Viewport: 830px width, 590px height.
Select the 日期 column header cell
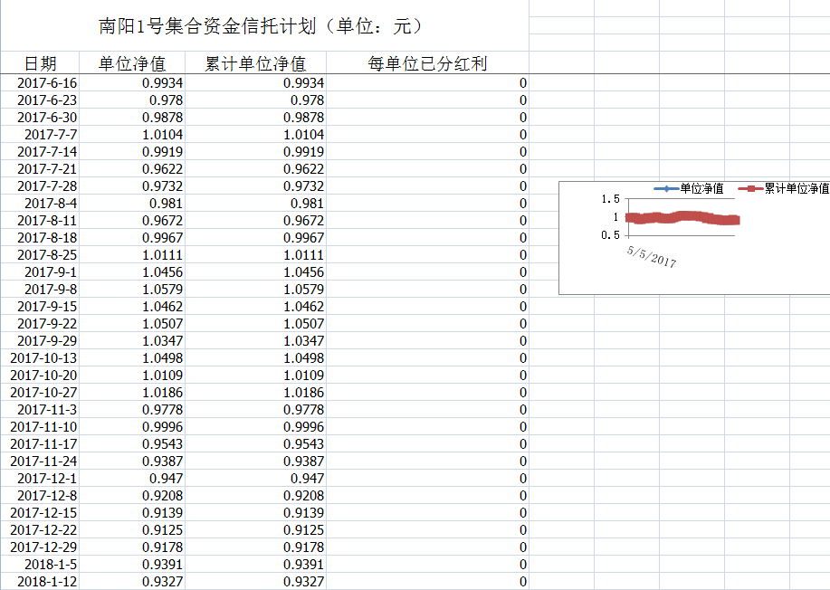[x=40, y=63]
